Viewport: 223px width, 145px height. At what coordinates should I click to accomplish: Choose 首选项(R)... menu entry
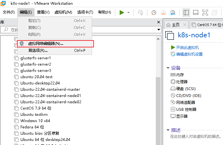point(55,51)
